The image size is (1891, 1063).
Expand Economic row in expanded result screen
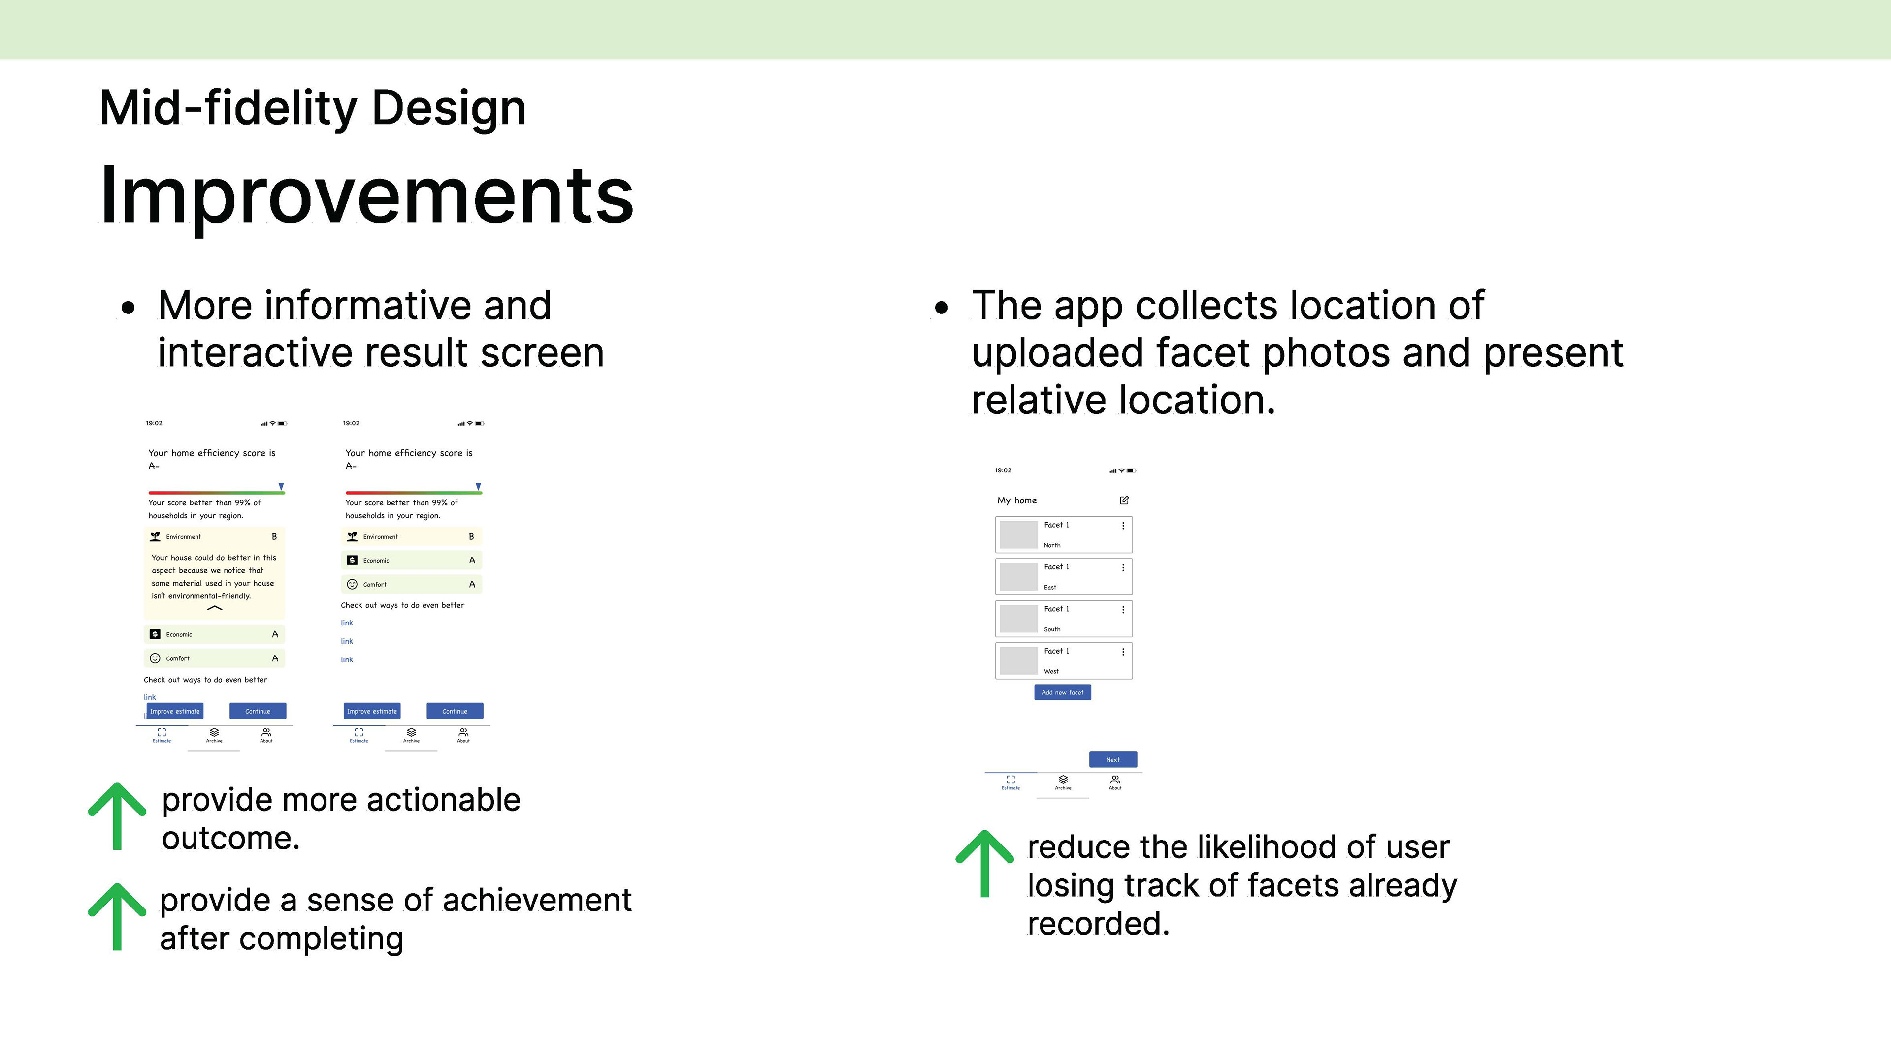click(x=214, y=634)
